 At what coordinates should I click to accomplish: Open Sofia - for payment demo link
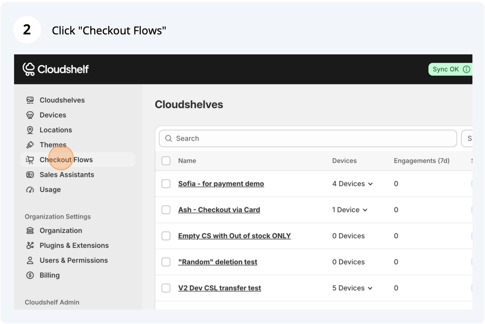pos(221,184)
